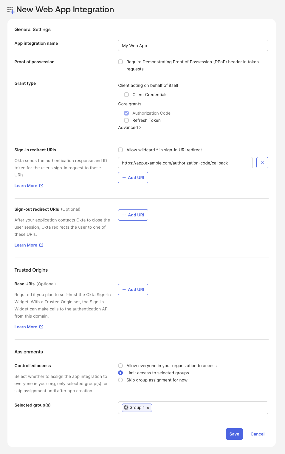Click the New Web App Integration header icon
This screenshot has height=454, width=285.
[10, 9]
